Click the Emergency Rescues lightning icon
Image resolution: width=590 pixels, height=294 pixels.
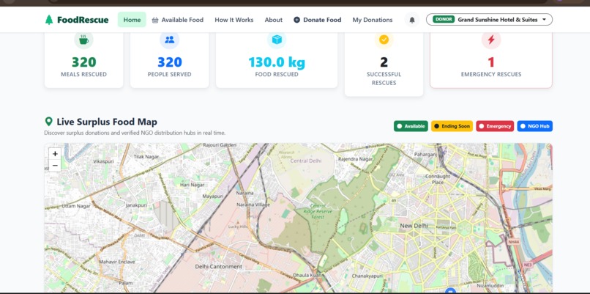click(491, 40)
